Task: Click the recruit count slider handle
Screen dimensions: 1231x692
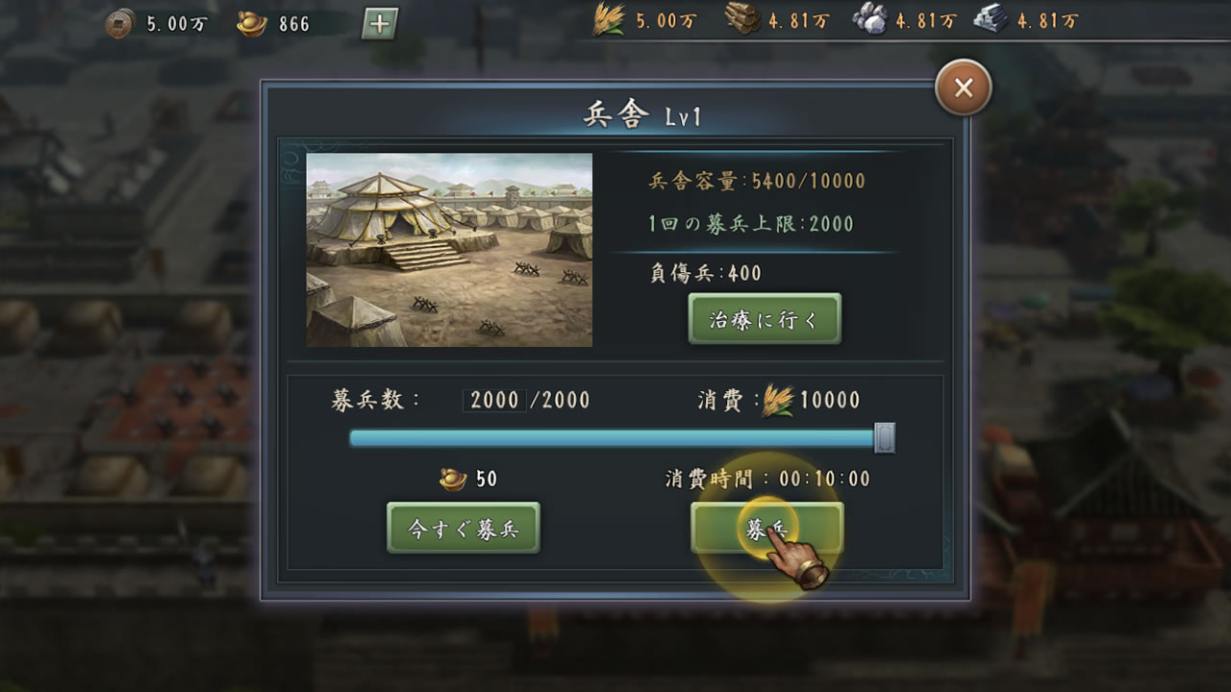Action: 885,438
